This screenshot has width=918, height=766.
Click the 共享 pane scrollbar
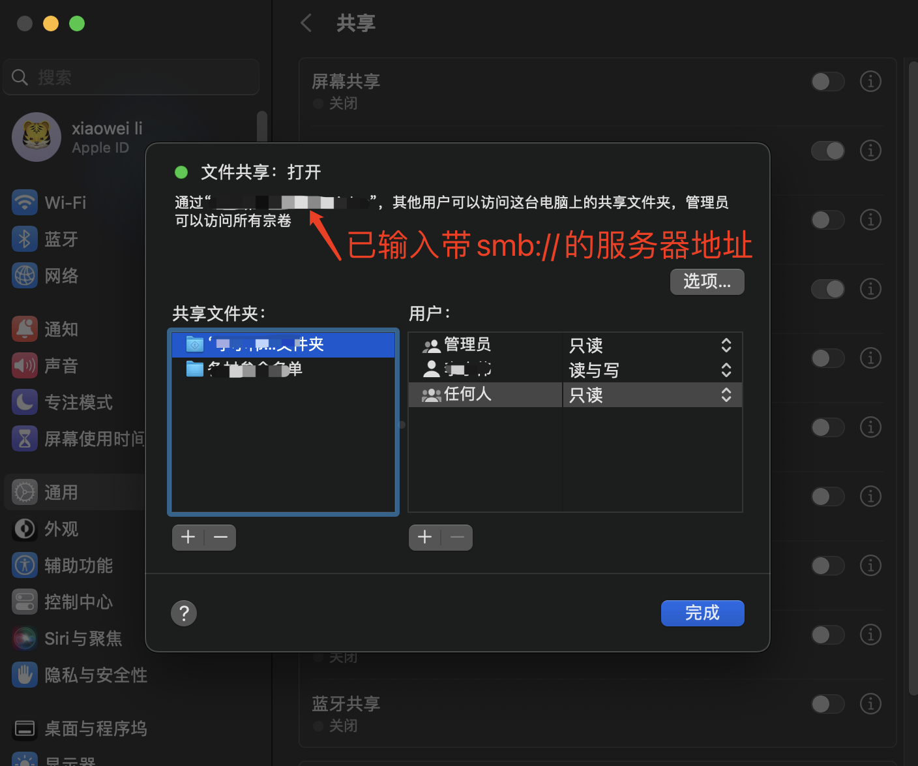coord(913,378)
